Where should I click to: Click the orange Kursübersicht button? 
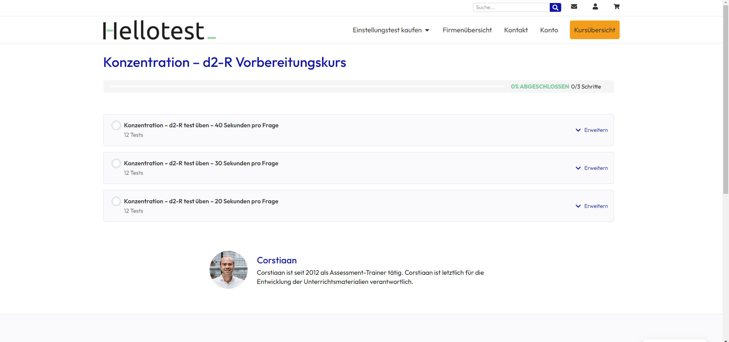[x=595, y=30]
